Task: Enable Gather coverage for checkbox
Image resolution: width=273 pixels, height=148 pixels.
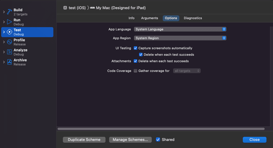Action: 135,71
